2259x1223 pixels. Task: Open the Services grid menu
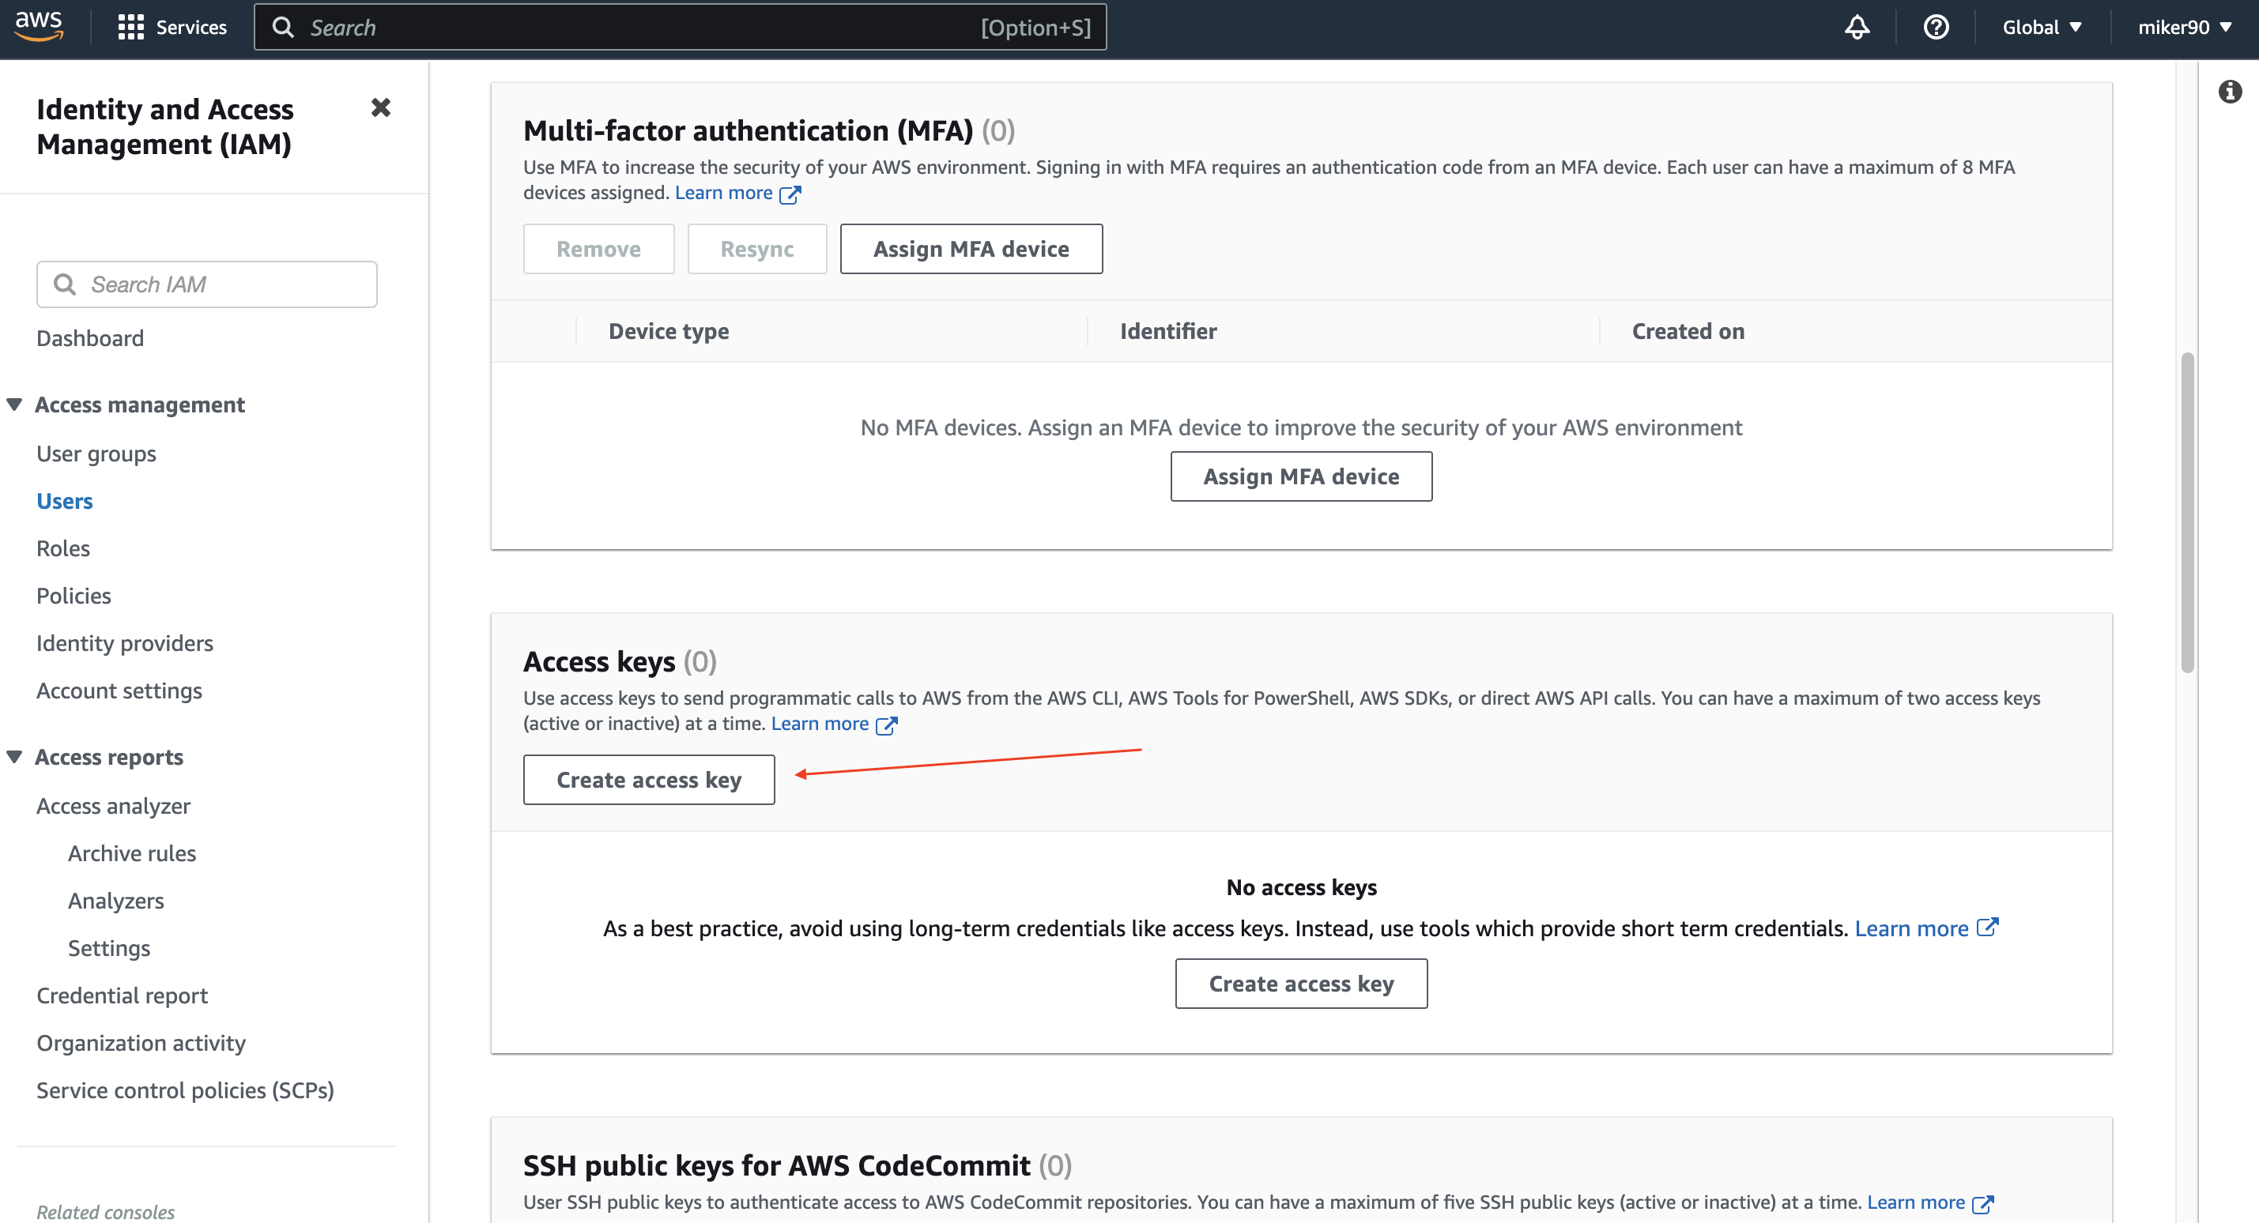(130, 27)
